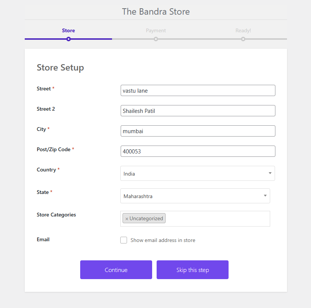Open the Country selection dropdown
311x308 pixels.
click(197, 173)
